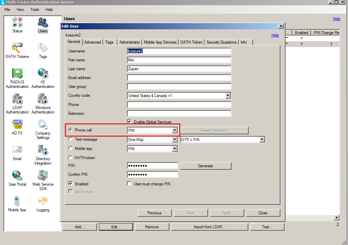Screen dimensions: 348x245
Task: Open the Tools menu
Action: [34, 10]
